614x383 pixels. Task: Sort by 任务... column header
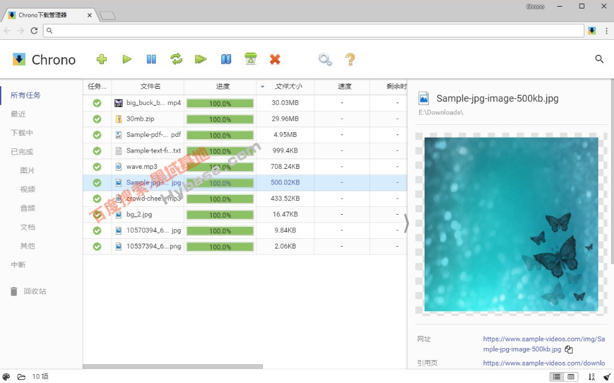[x=97, y=86]
